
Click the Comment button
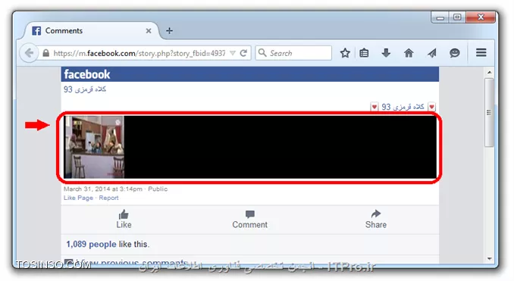249,220
